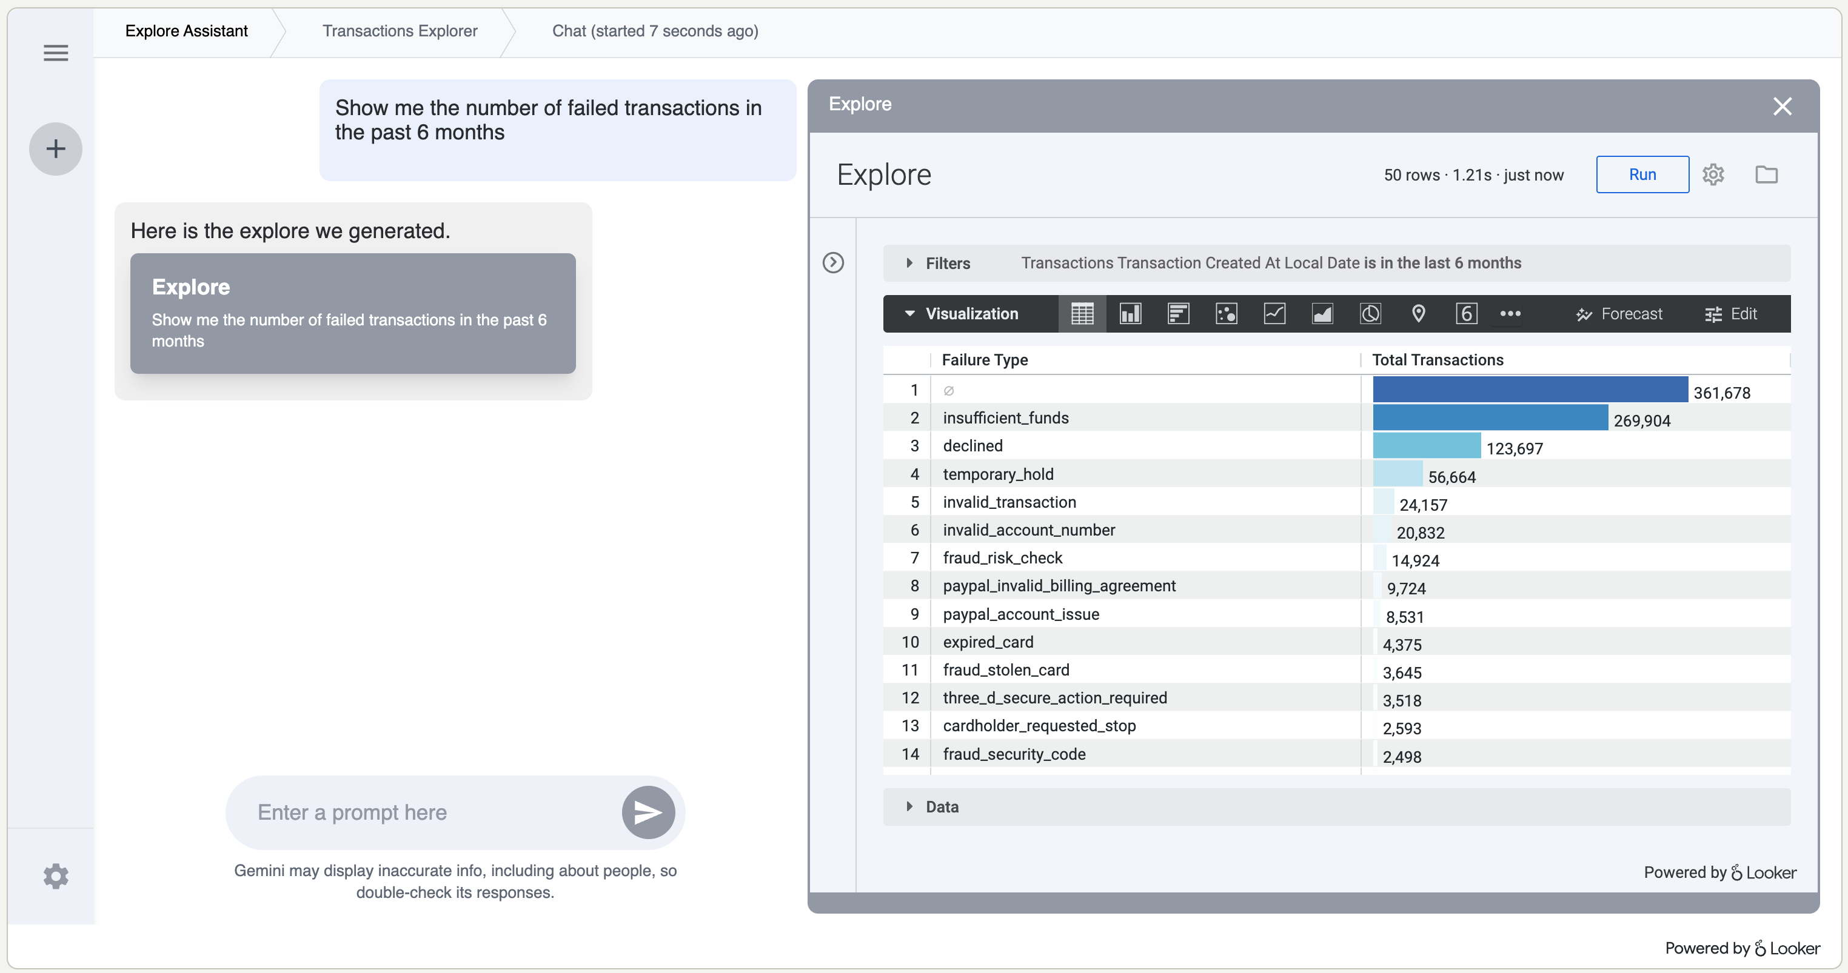The image size is (1848, 973).
Task: Go to Transactions Explorer breadcrumb
Action: click(400, 31)
